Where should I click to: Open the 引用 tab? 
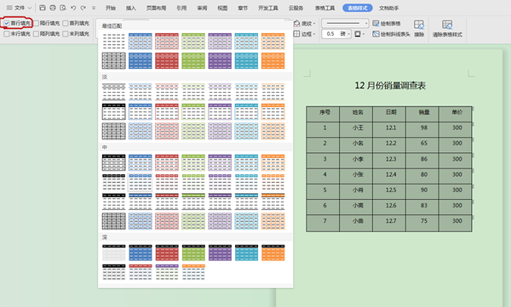coord(181,8)
